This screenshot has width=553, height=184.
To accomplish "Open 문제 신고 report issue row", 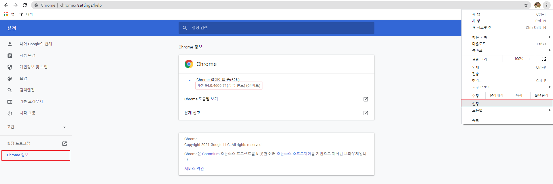I will click(276, 113).
